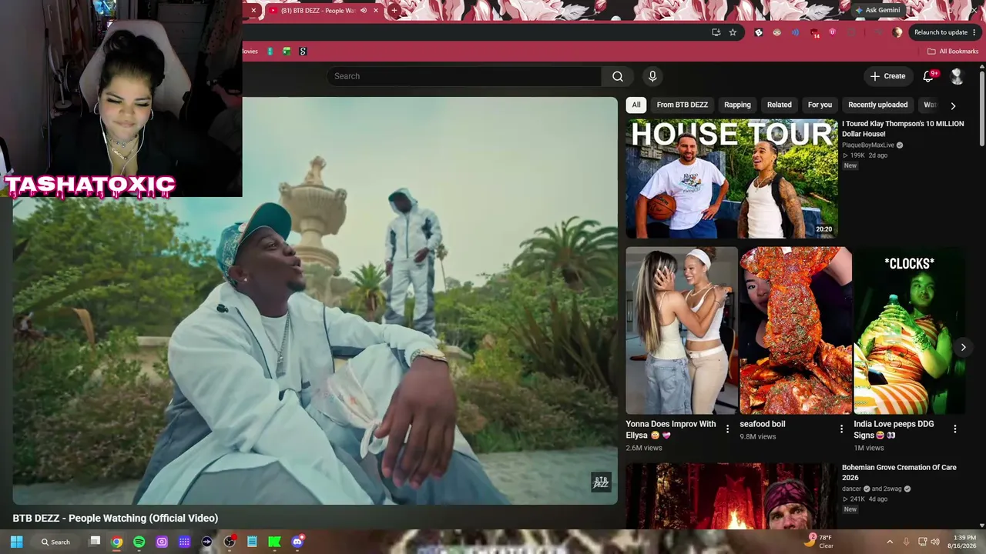Click the Windows taskbar Search box

point(55,542)
